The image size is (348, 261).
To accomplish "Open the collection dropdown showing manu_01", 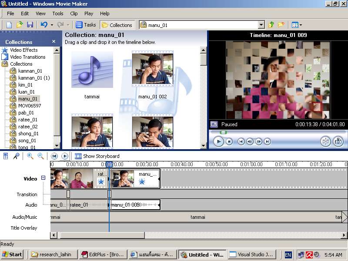I will (261, 25).
